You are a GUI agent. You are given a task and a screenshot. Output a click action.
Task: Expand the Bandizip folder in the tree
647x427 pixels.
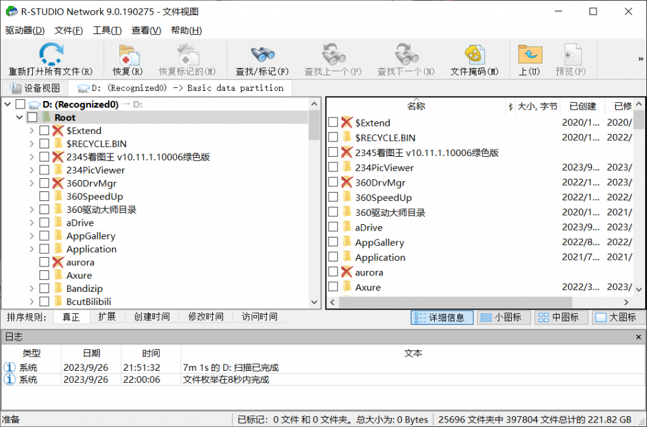(32, 289)
